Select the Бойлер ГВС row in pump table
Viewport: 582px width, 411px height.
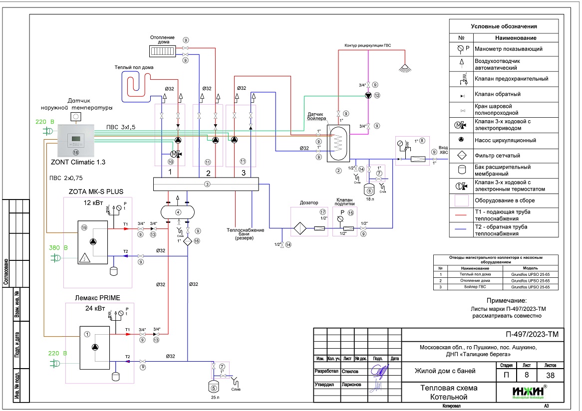(x=494, y=287)
